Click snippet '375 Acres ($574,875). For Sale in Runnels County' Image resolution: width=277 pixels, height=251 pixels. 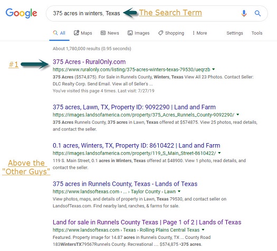click(x=153, y=81)
